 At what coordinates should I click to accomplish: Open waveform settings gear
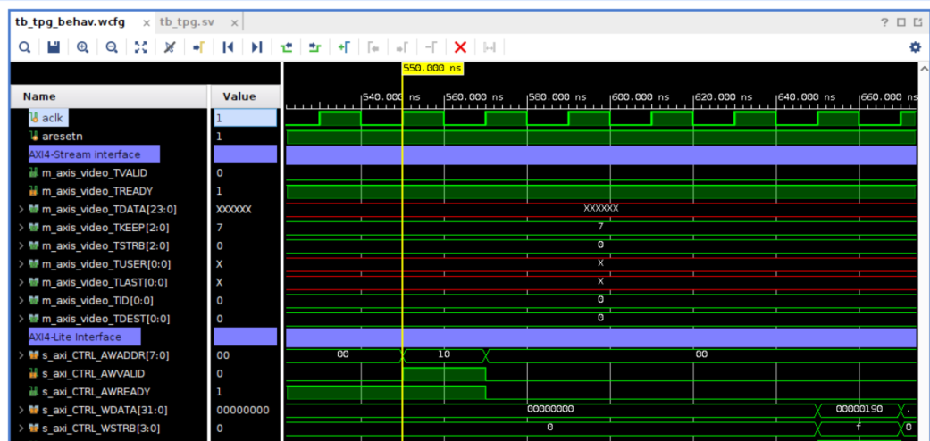[x=915, y=47]
